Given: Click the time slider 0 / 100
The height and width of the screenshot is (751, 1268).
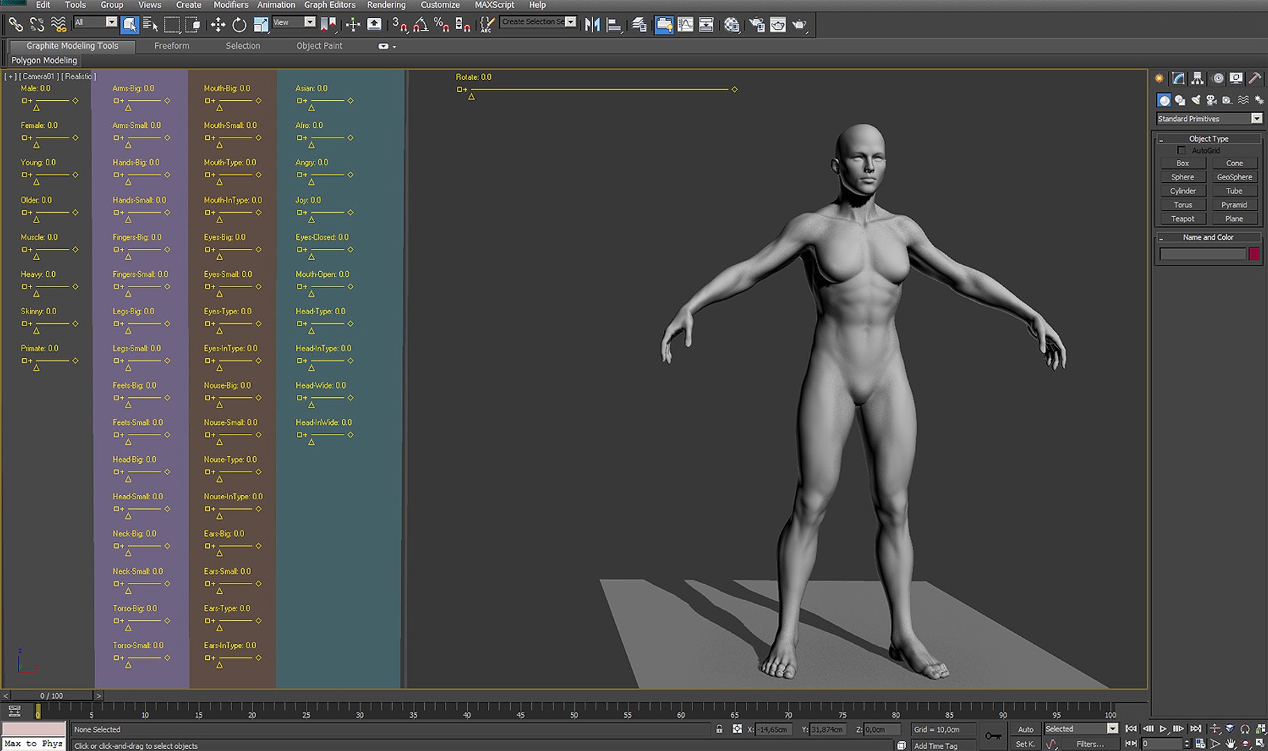Looking at the screenshot, I should point(51,695).
